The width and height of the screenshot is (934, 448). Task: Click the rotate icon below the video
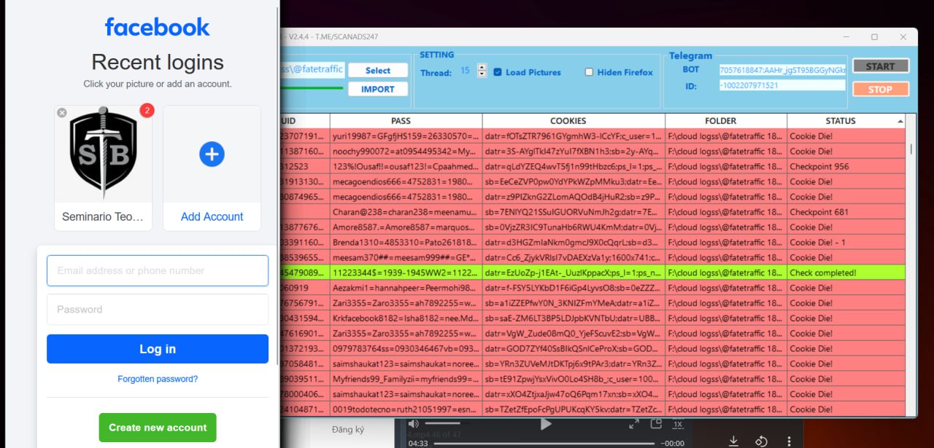[x=761, y=441]
